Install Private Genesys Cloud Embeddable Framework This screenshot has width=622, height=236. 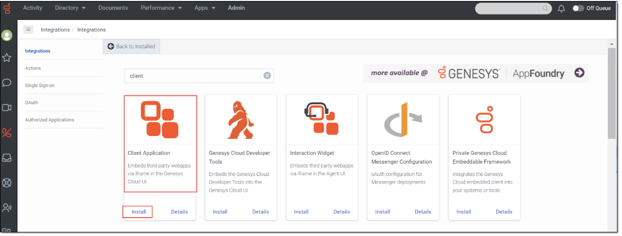464,212
